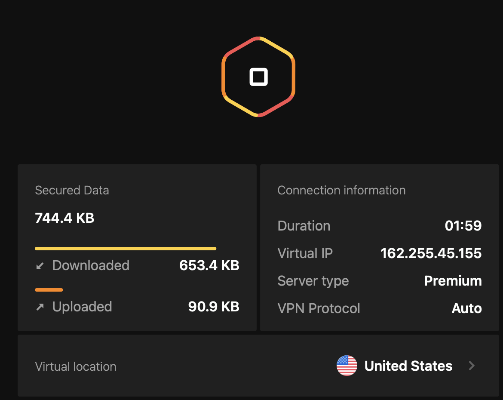The width and height of the screenshot is (503, 400).
Task: Click the white square stop icon
Action: [258, 77]
